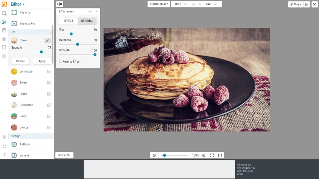Screen dimensions: 319x179
Task: Click the expand fullscreen sidebar icon
Action: 4,146
